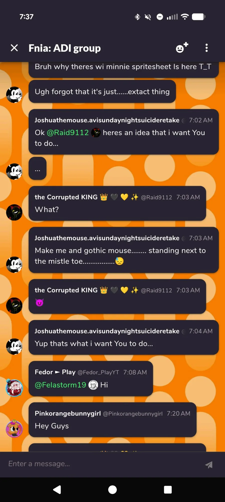This screenshot has height=502, width=225.
Task: Tap the send message arrow icon
Action: [x=208, y=465]
